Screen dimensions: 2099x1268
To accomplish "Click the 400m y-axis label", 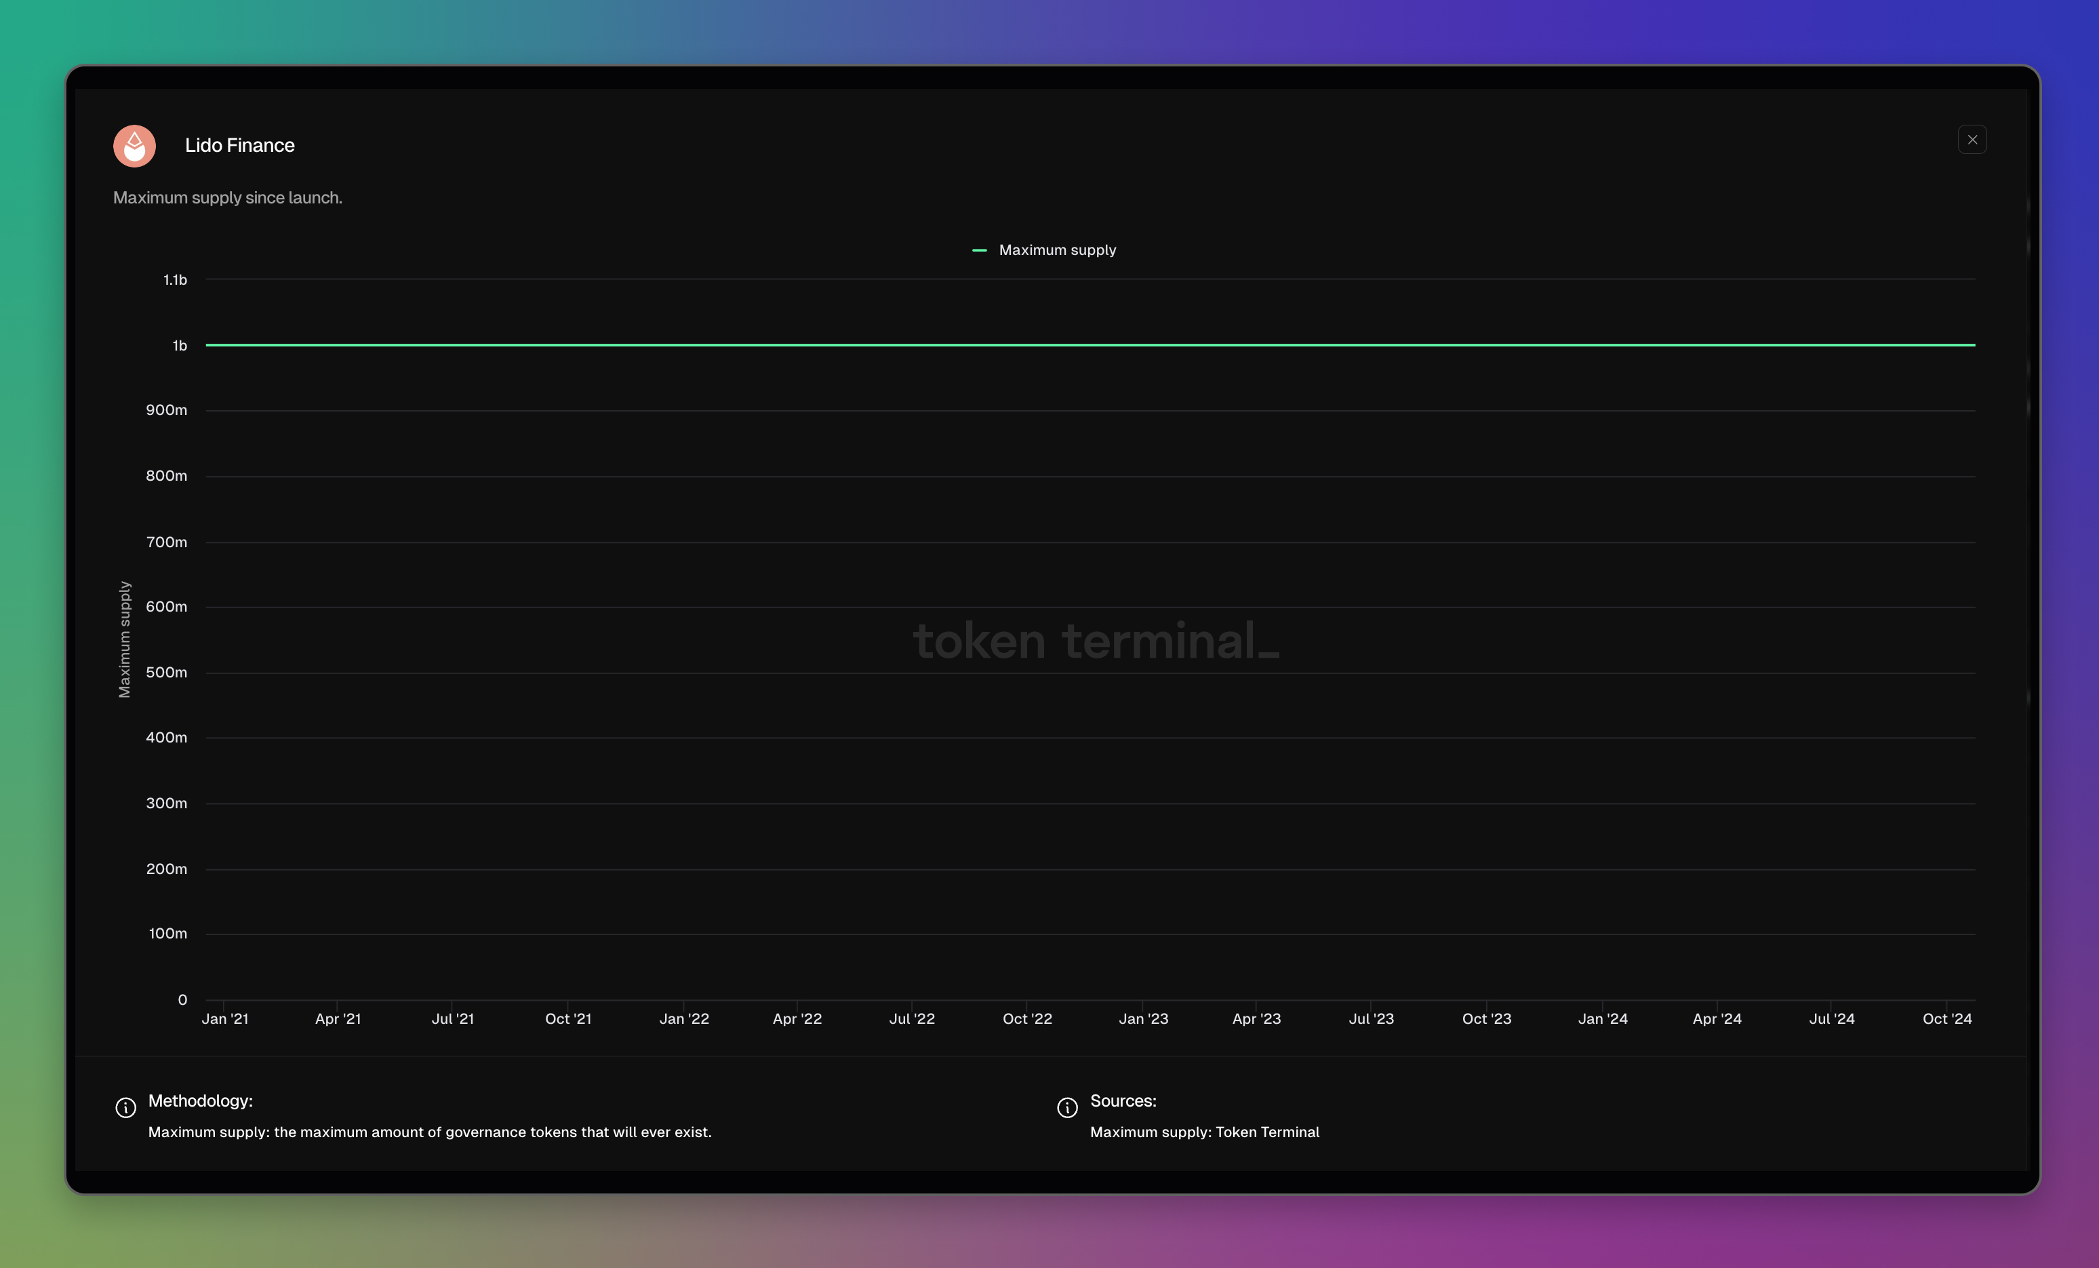I will click(166, 737).
